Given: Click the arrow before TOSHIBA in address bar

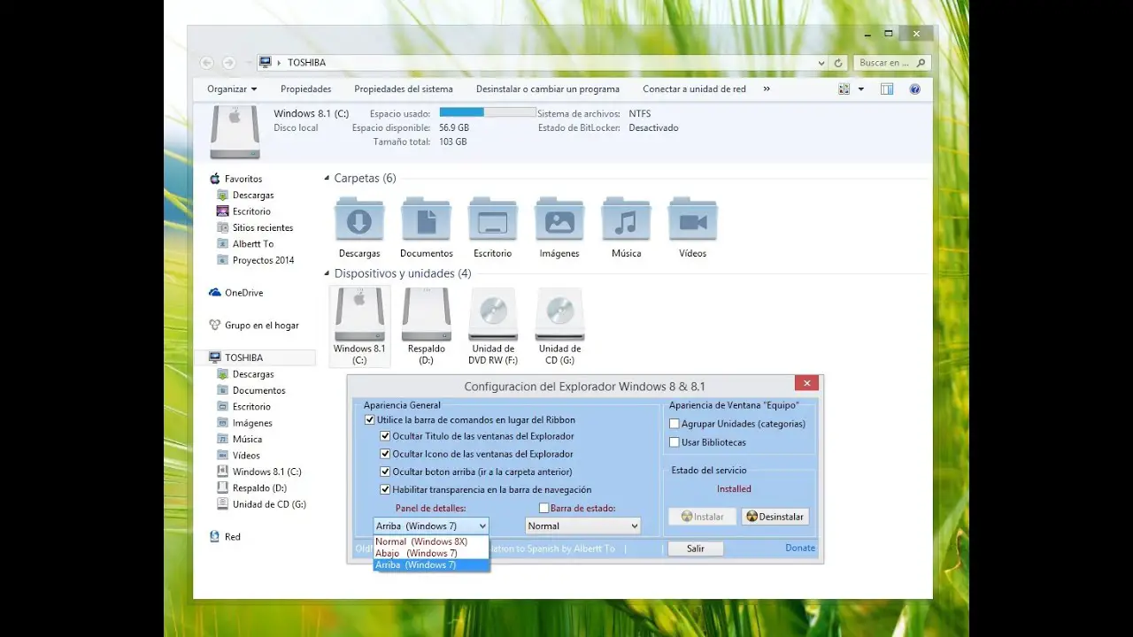Looking at the screenshot, I should coord(279,63).
